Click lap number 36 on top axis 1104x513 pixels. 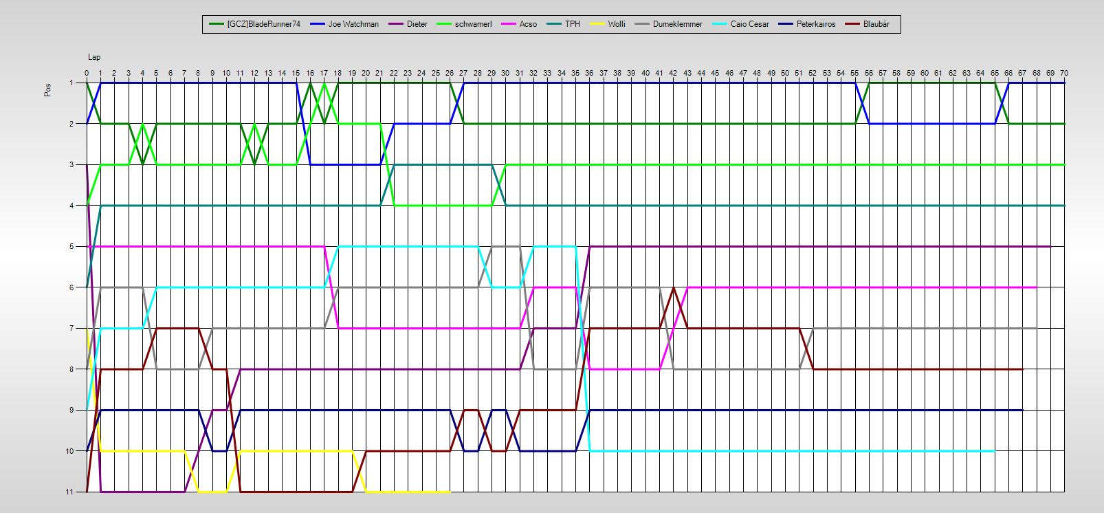click(589, 73)
